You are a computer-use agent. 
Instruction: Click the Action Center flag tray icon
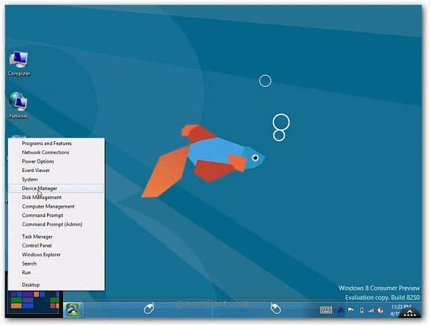pyautogui.click(x=351, y=311)
